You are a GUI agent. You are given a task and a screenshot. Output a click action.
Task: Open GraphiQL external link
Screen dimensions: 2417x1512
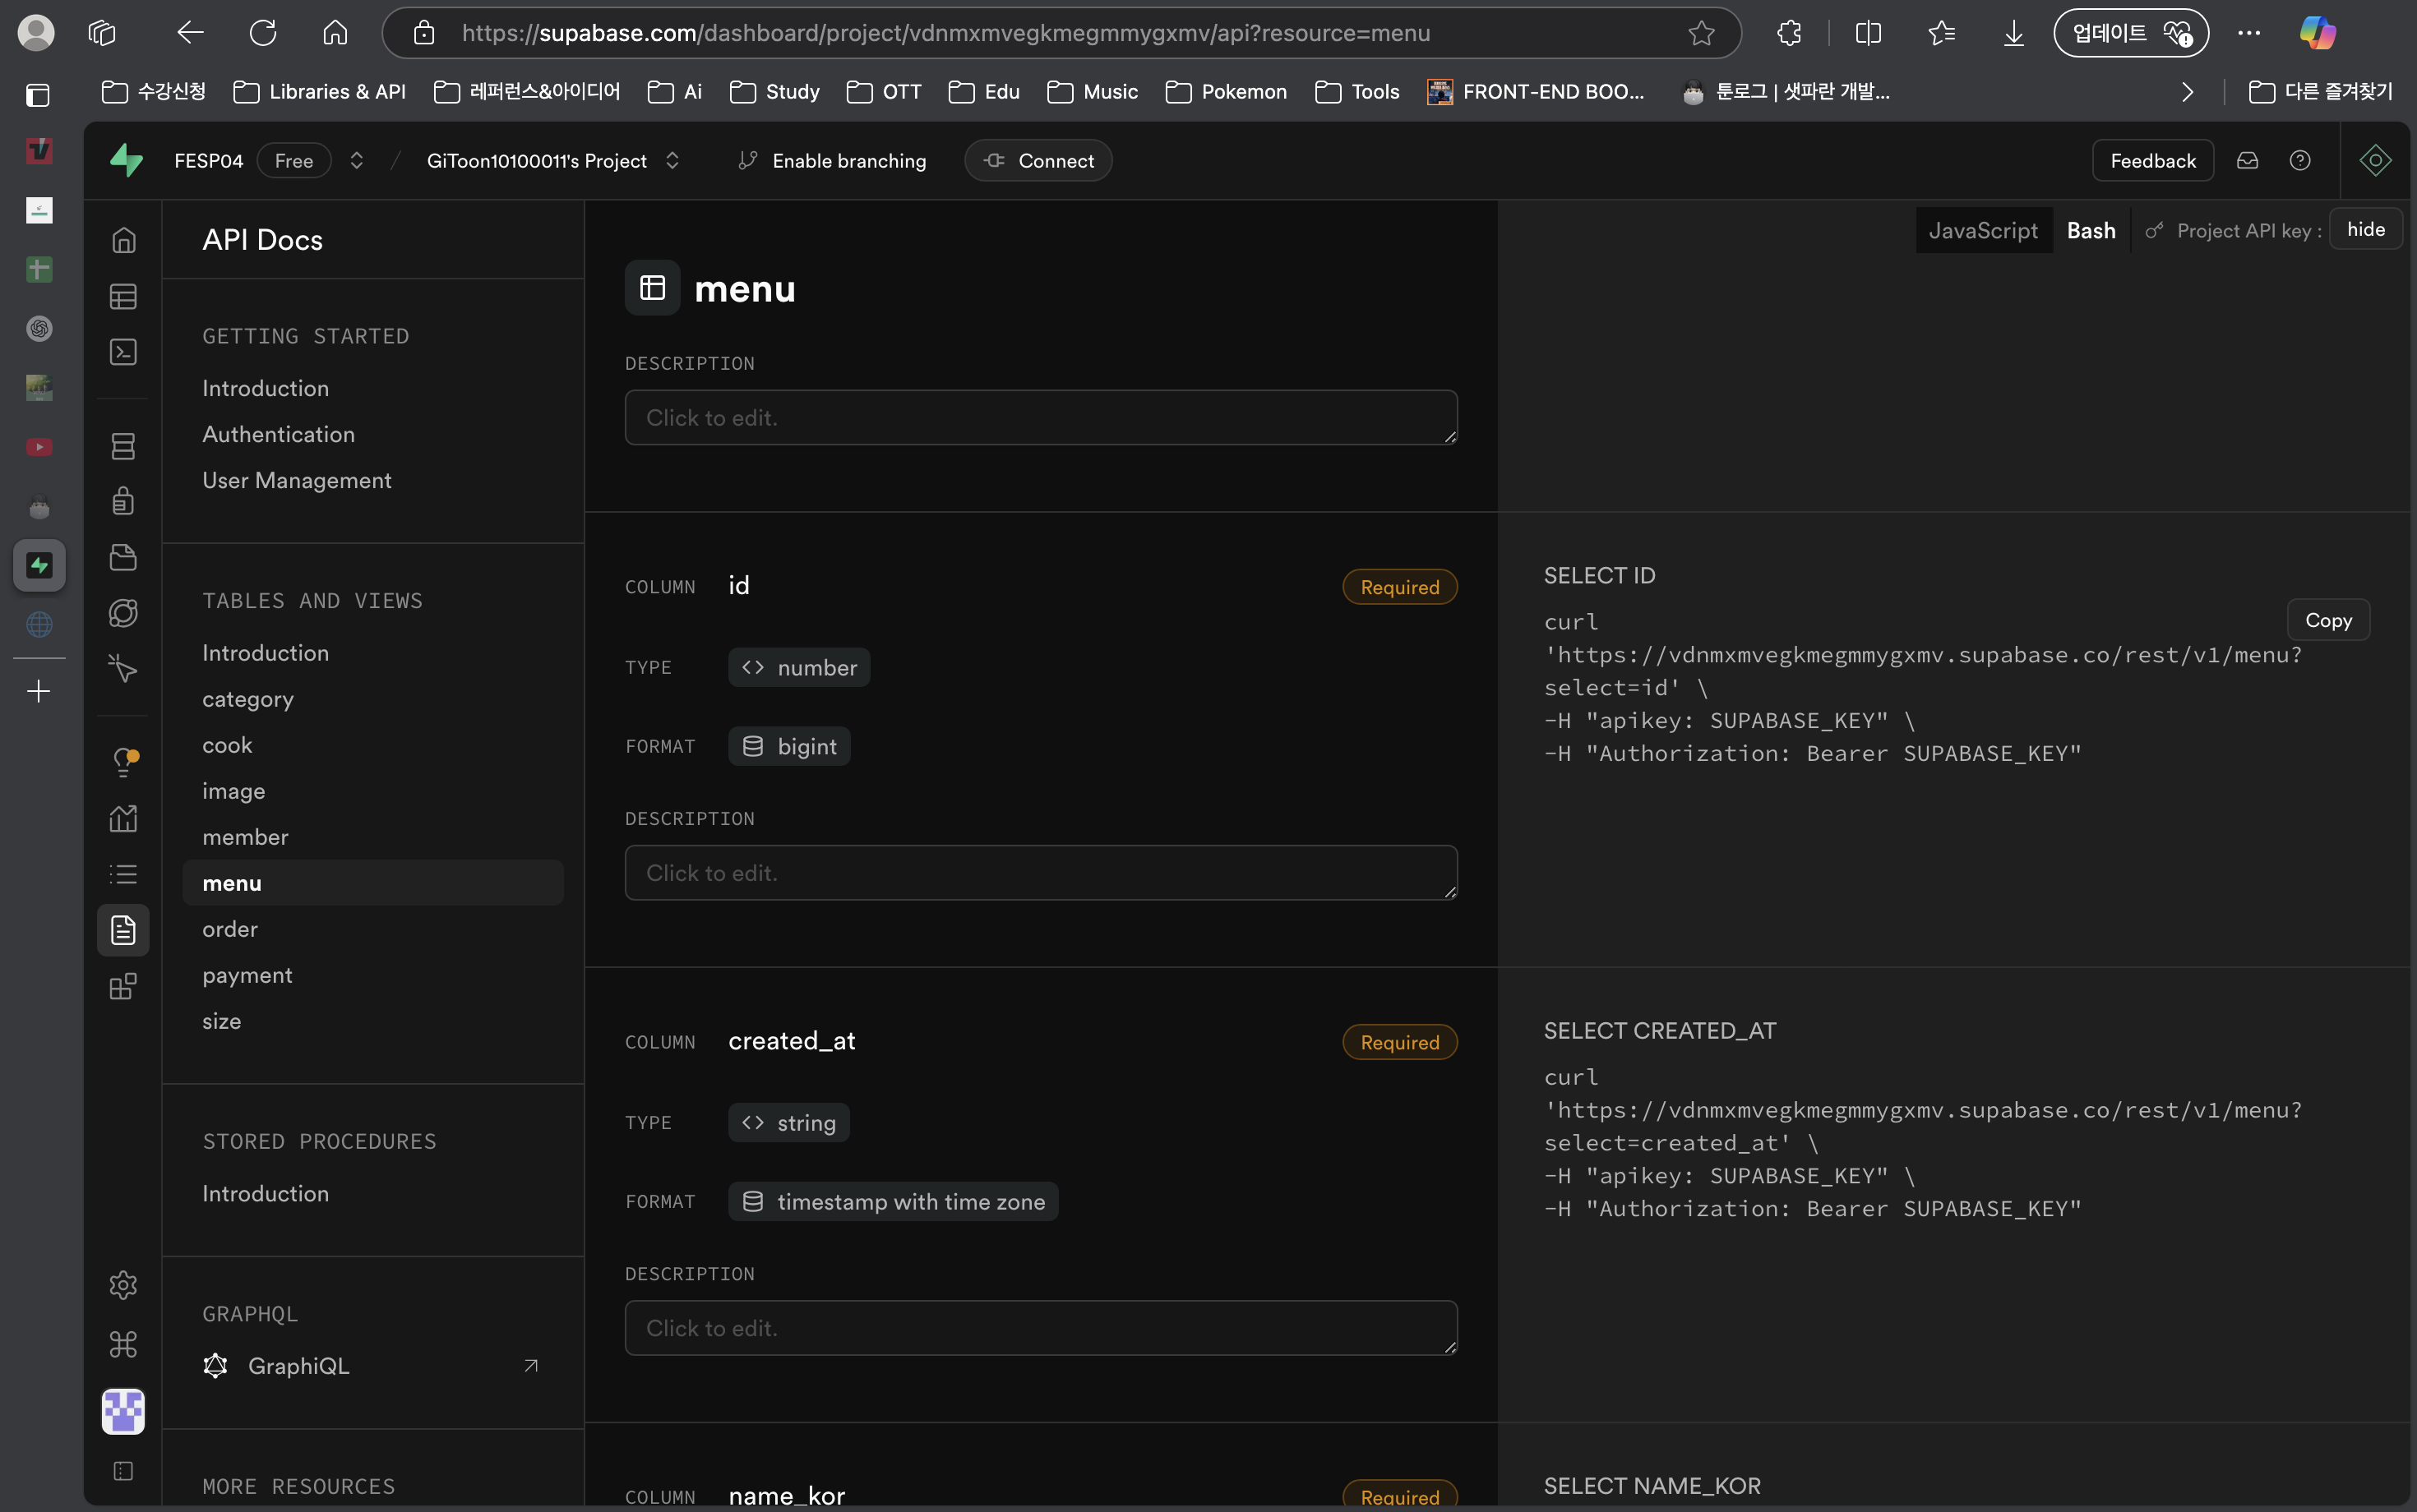(373, 1366)
